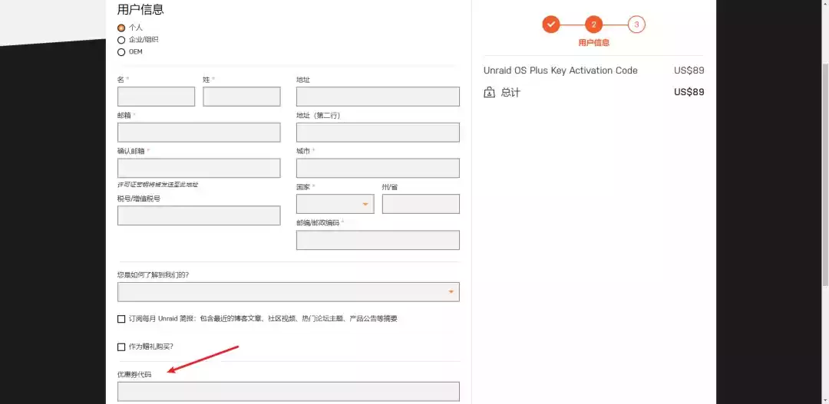Choose the OEM radio option
The image size is (829, 404).
[121, 52]
